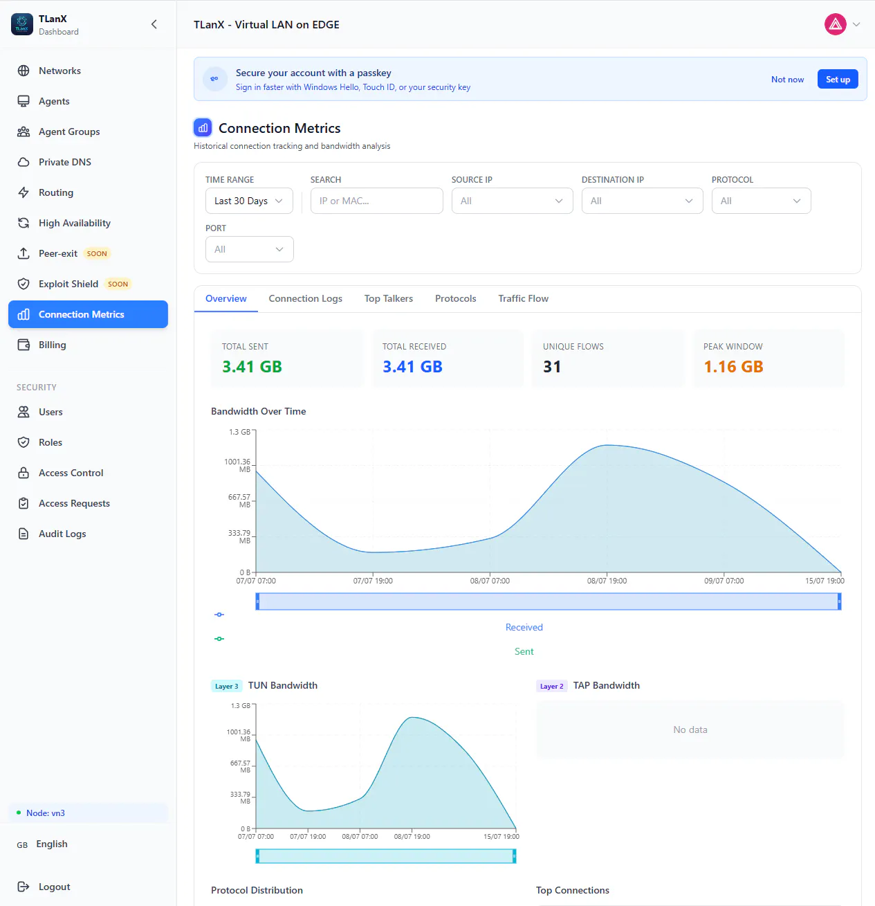This screenshot has height=906, width=875.
Task: Click the Total Sent 3.41 GB value
Action: (x=252, y=367)
